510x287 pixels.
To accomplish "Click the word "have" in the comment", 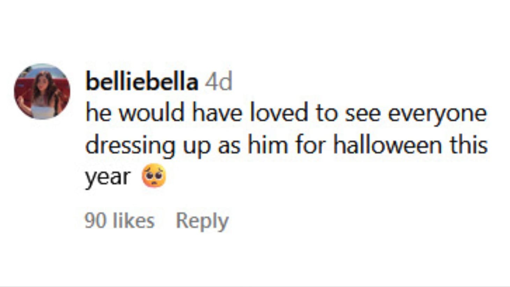I will tap(217, 113).
